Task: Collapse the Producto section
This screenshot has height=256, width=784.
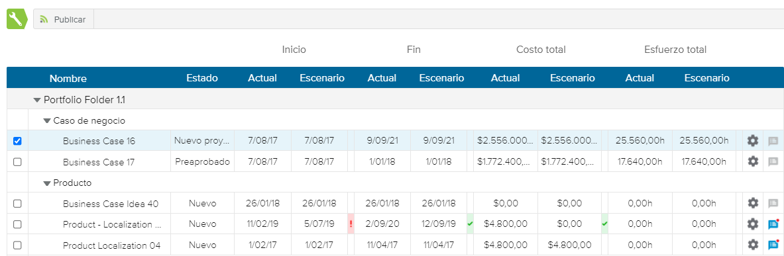Action: 47,183
